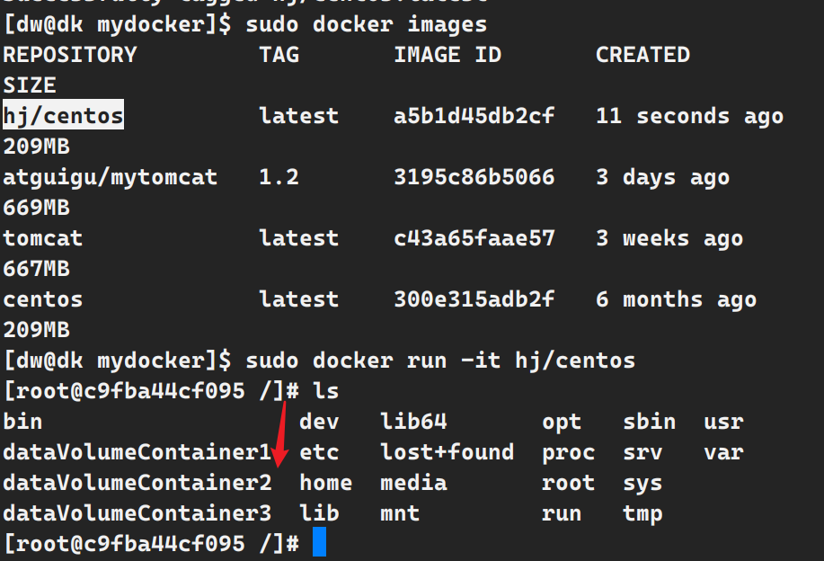
Task: Click the 'media' directory entry
Action: tap(413, 482)
